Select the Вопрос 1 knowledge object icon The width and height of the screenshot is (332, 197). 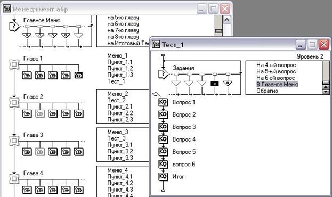tap(163, 102)
